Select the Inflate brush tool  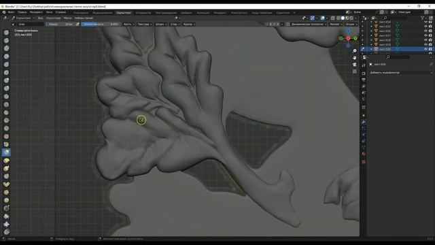(x=6, y=80)
